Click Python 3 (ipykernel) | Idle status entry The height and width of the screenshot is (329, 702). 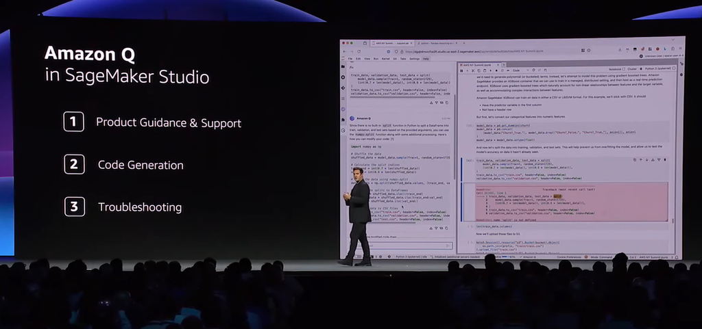411,257
